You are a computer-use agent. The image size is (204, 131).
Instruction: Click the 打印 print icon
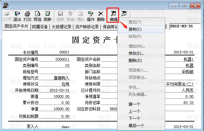coord(27,16)
